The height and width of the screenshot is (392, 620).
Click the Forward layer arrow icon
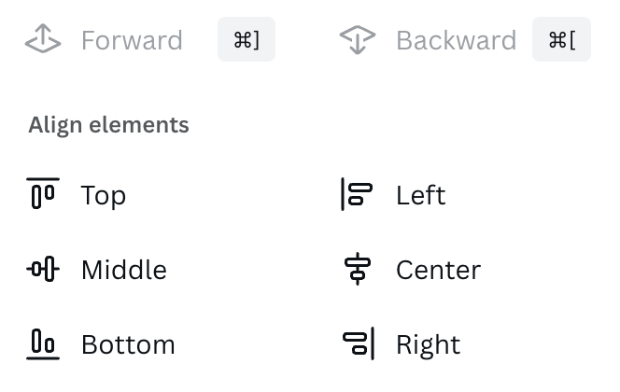point(43,38)
